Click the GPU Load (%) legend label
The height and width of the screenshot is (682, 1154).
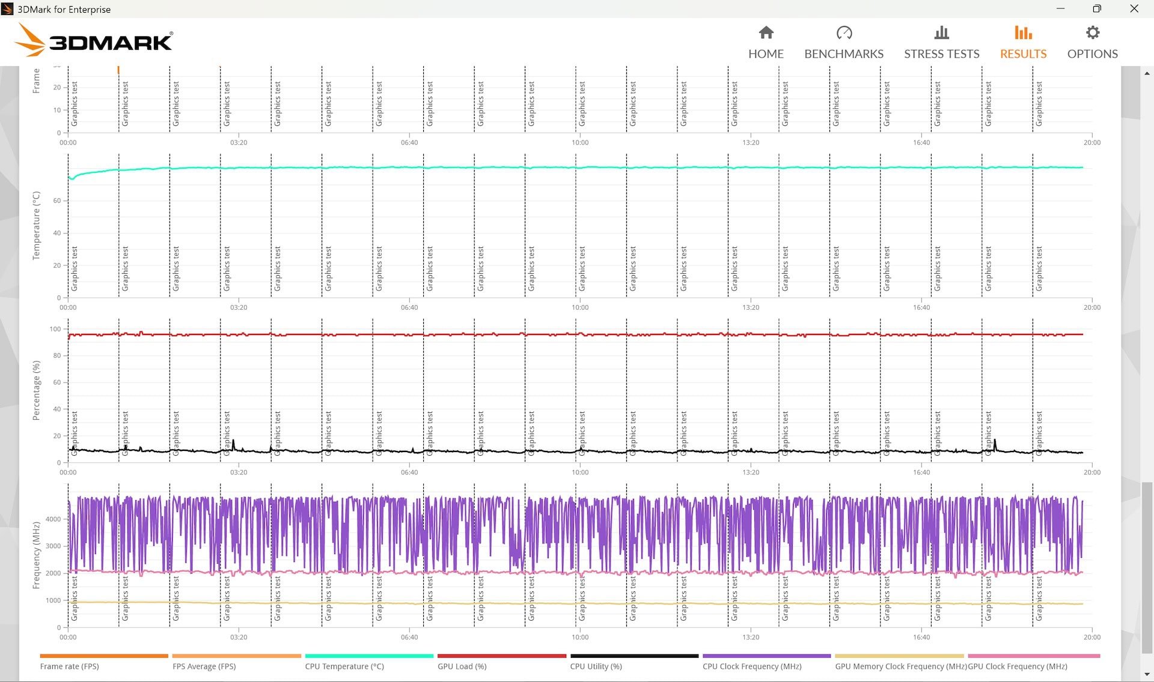pos(462,666)
